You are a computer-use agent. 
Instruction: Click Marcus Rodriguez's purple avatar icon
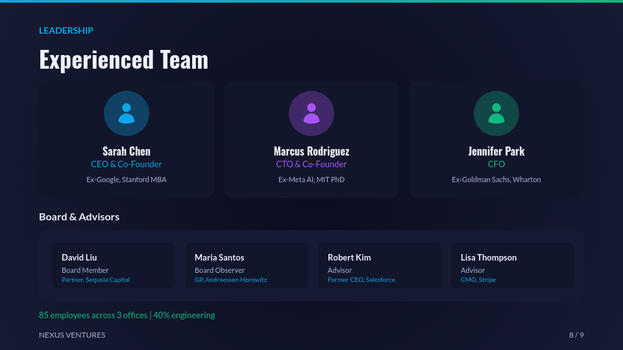click(311, 113)
